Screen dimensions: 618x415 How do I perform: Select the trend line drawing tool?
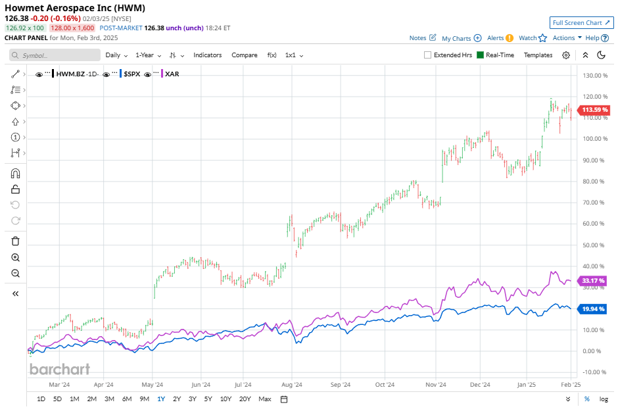(x=15, y=74)
